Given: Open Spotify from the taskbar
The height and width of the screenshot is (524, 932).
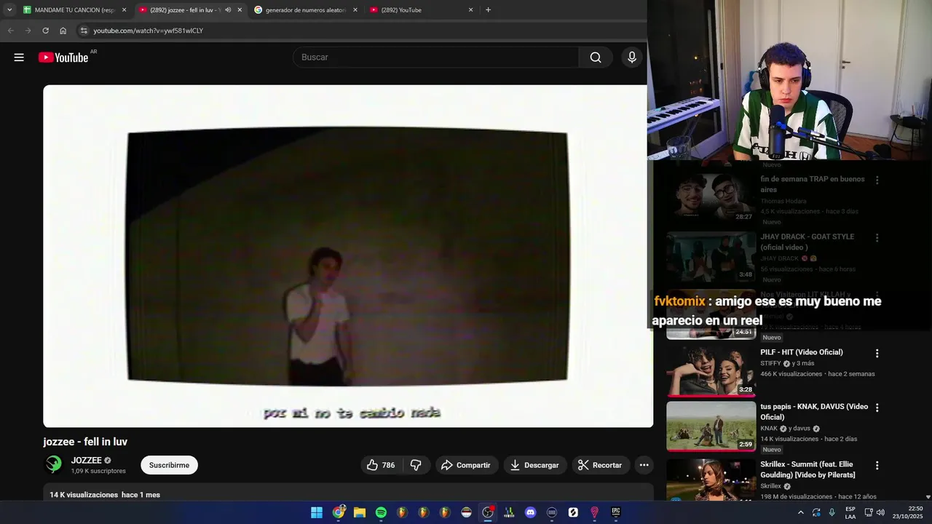Looking at the screenshot, I should click(x=381, y=512).
